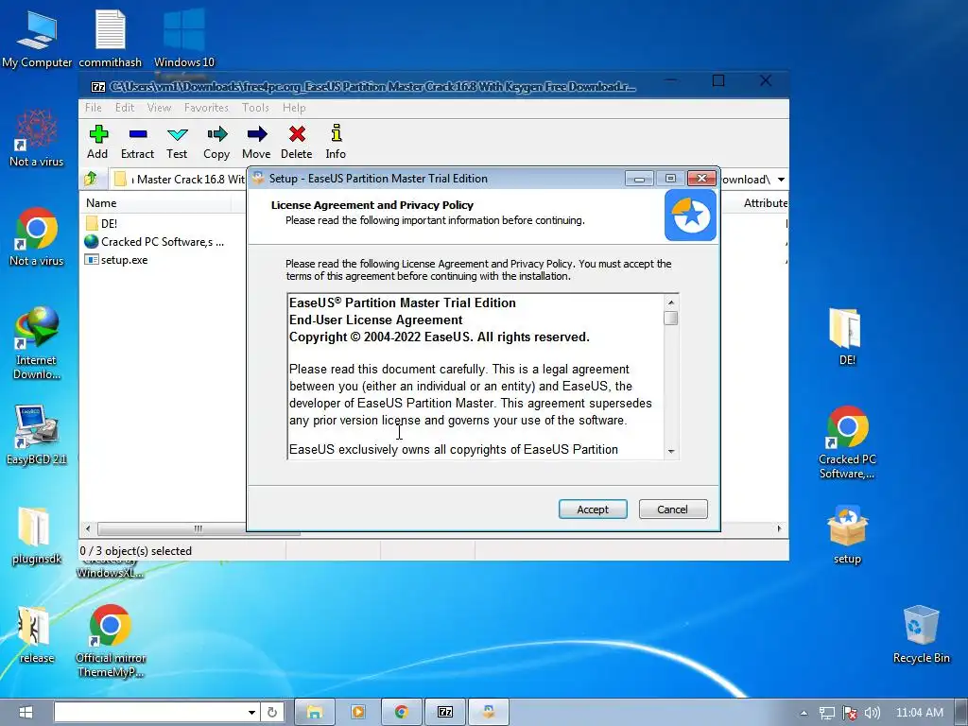
Task: Select the Internet Download Manager shortcut
Action: (x=37, y=342)
